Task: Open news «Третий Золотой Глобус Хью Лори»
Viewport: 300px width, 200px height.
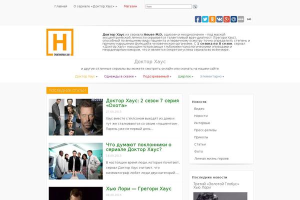Action: (x=216, y=185)
